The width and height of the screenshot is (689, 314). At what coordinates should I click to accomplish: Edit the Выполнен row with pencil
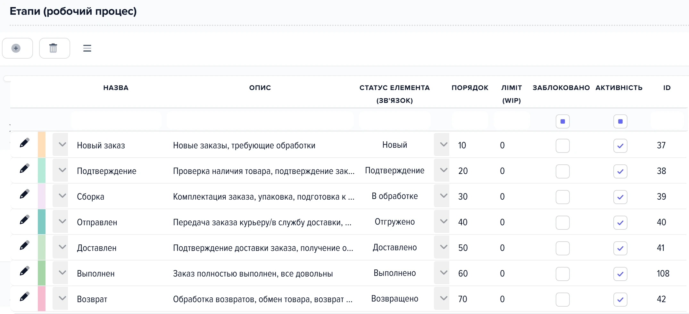pos(24,271)
